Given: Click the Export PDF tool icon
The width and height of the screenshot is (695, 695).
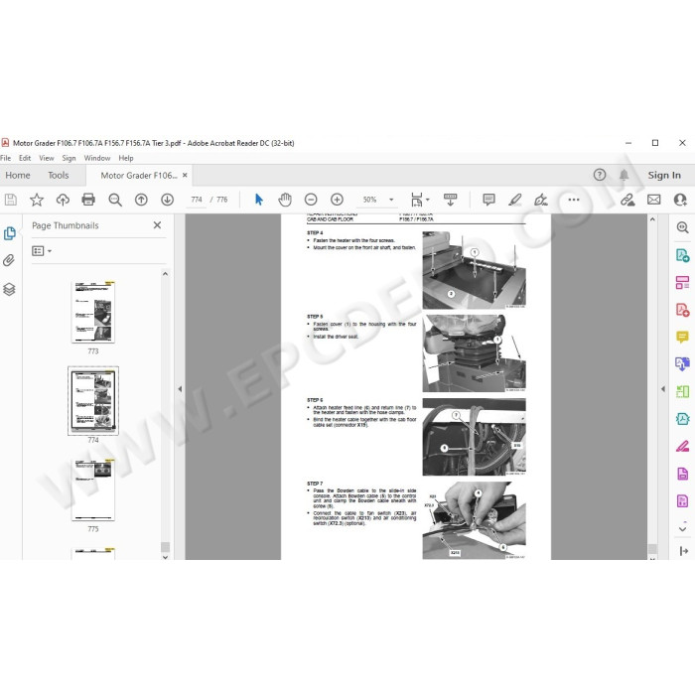Looking at the screenshot, I should [x=682, y=256].
